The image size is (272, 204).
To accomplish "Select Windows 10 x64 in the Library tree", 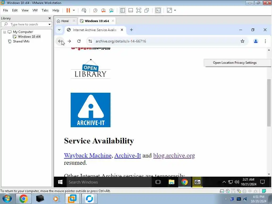I will (x=29, y=37).
